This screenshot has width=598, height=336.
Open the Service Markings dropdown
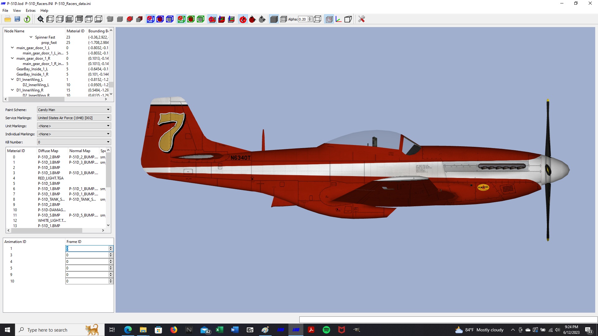pyautogui.click(x=74, y=118)
